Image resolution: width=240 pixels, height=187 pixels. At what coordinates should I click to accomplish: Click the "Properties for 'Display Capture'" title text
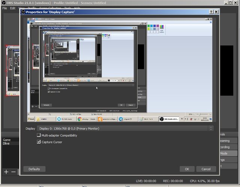pyautogui.click(x=50, y=12)
